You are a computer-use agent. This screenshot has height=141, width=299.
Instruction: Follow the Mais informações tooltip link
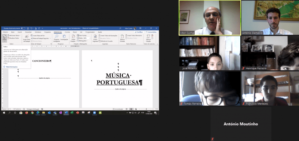[x=12, y=67]
